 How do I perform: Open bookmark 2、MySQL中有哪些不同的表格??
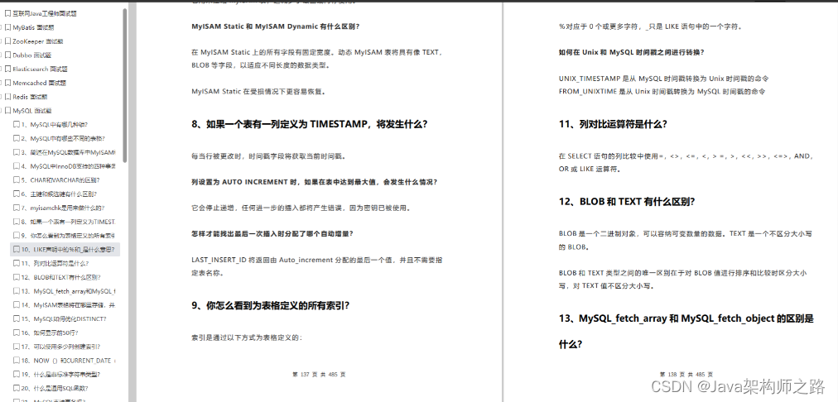(x=63, y=138)
